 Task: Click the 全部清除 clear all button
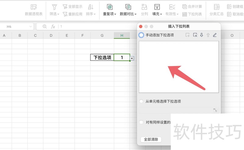point(151,139)
